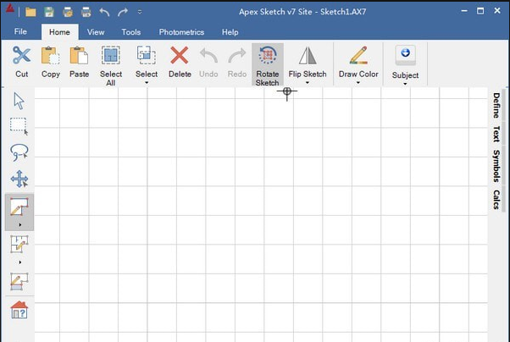Open the Photometrics tab
510x342 pixels.
click(x=181, y=32)
